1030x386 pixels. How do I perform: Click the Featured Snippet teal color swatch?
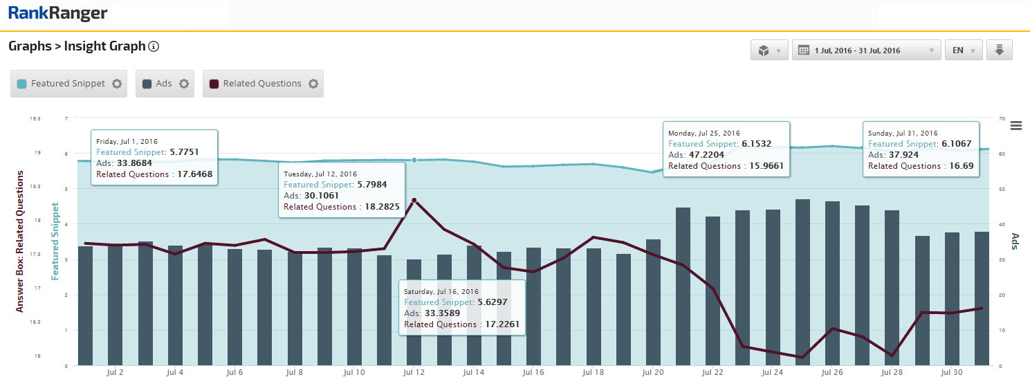(22, 84)
